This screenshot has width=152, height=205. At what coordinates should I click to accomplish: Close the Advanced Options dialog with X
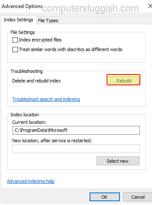click(x=150, y=6)
